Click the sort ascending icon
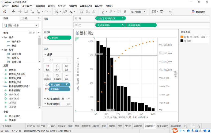 [x=88, y=12]
